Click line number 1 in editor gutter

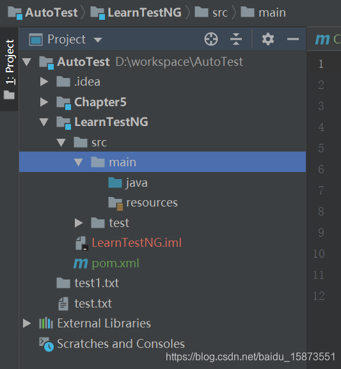click(321, 64)
